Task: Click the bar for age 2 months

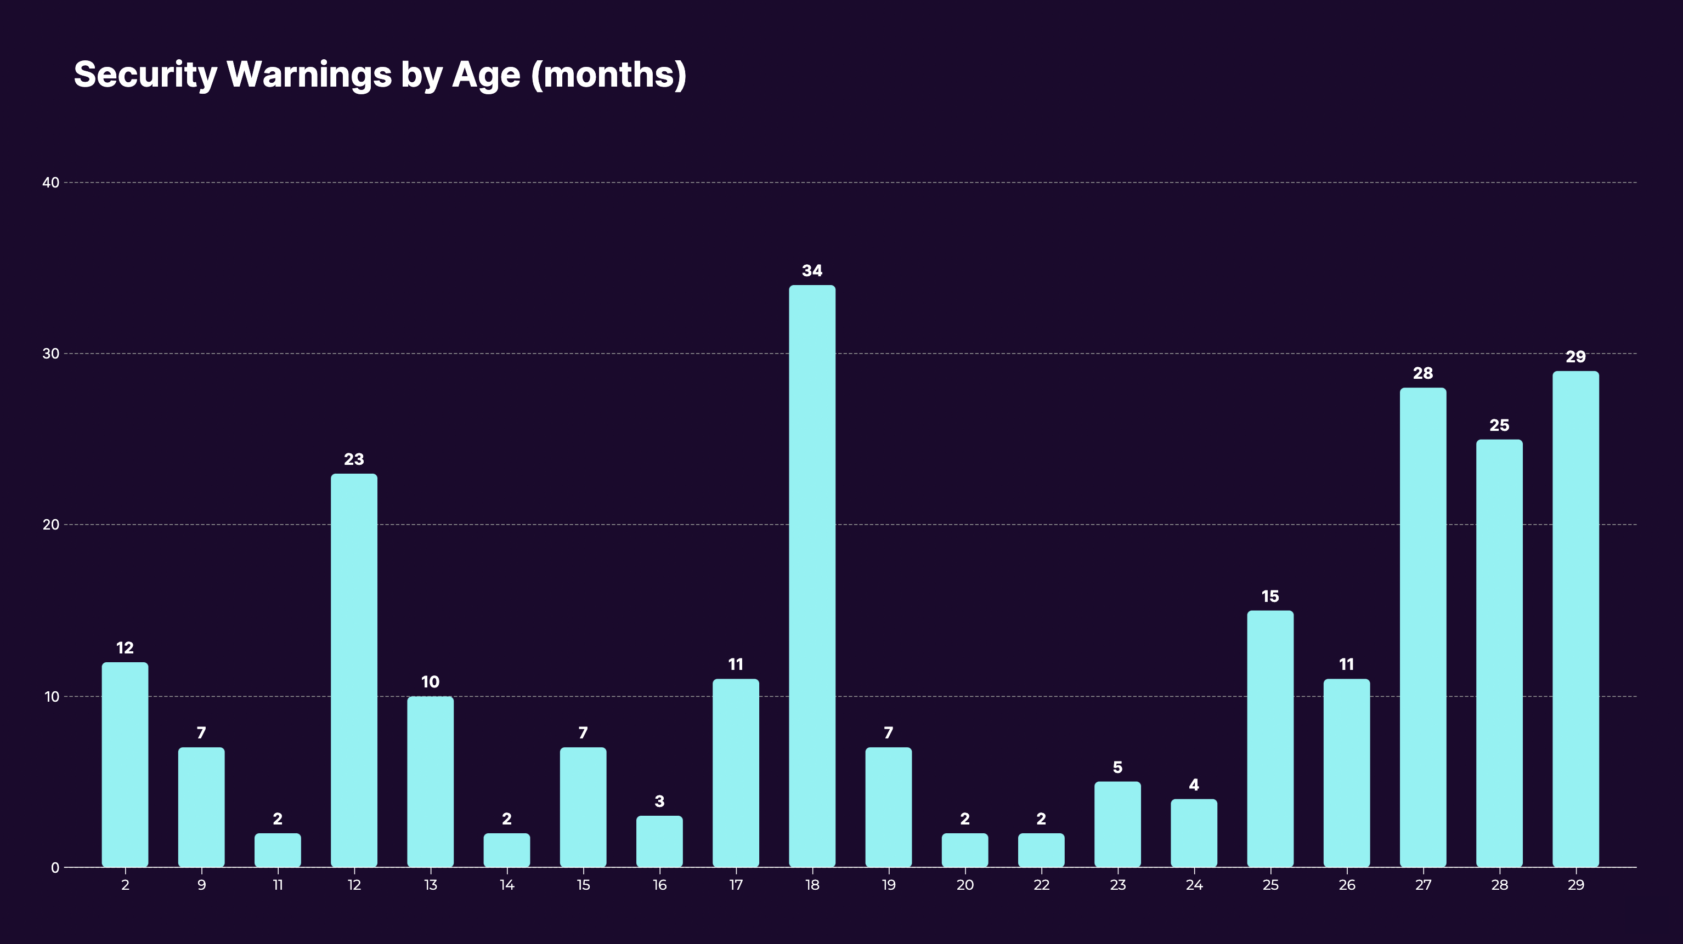Action: [x=125, y=765]
